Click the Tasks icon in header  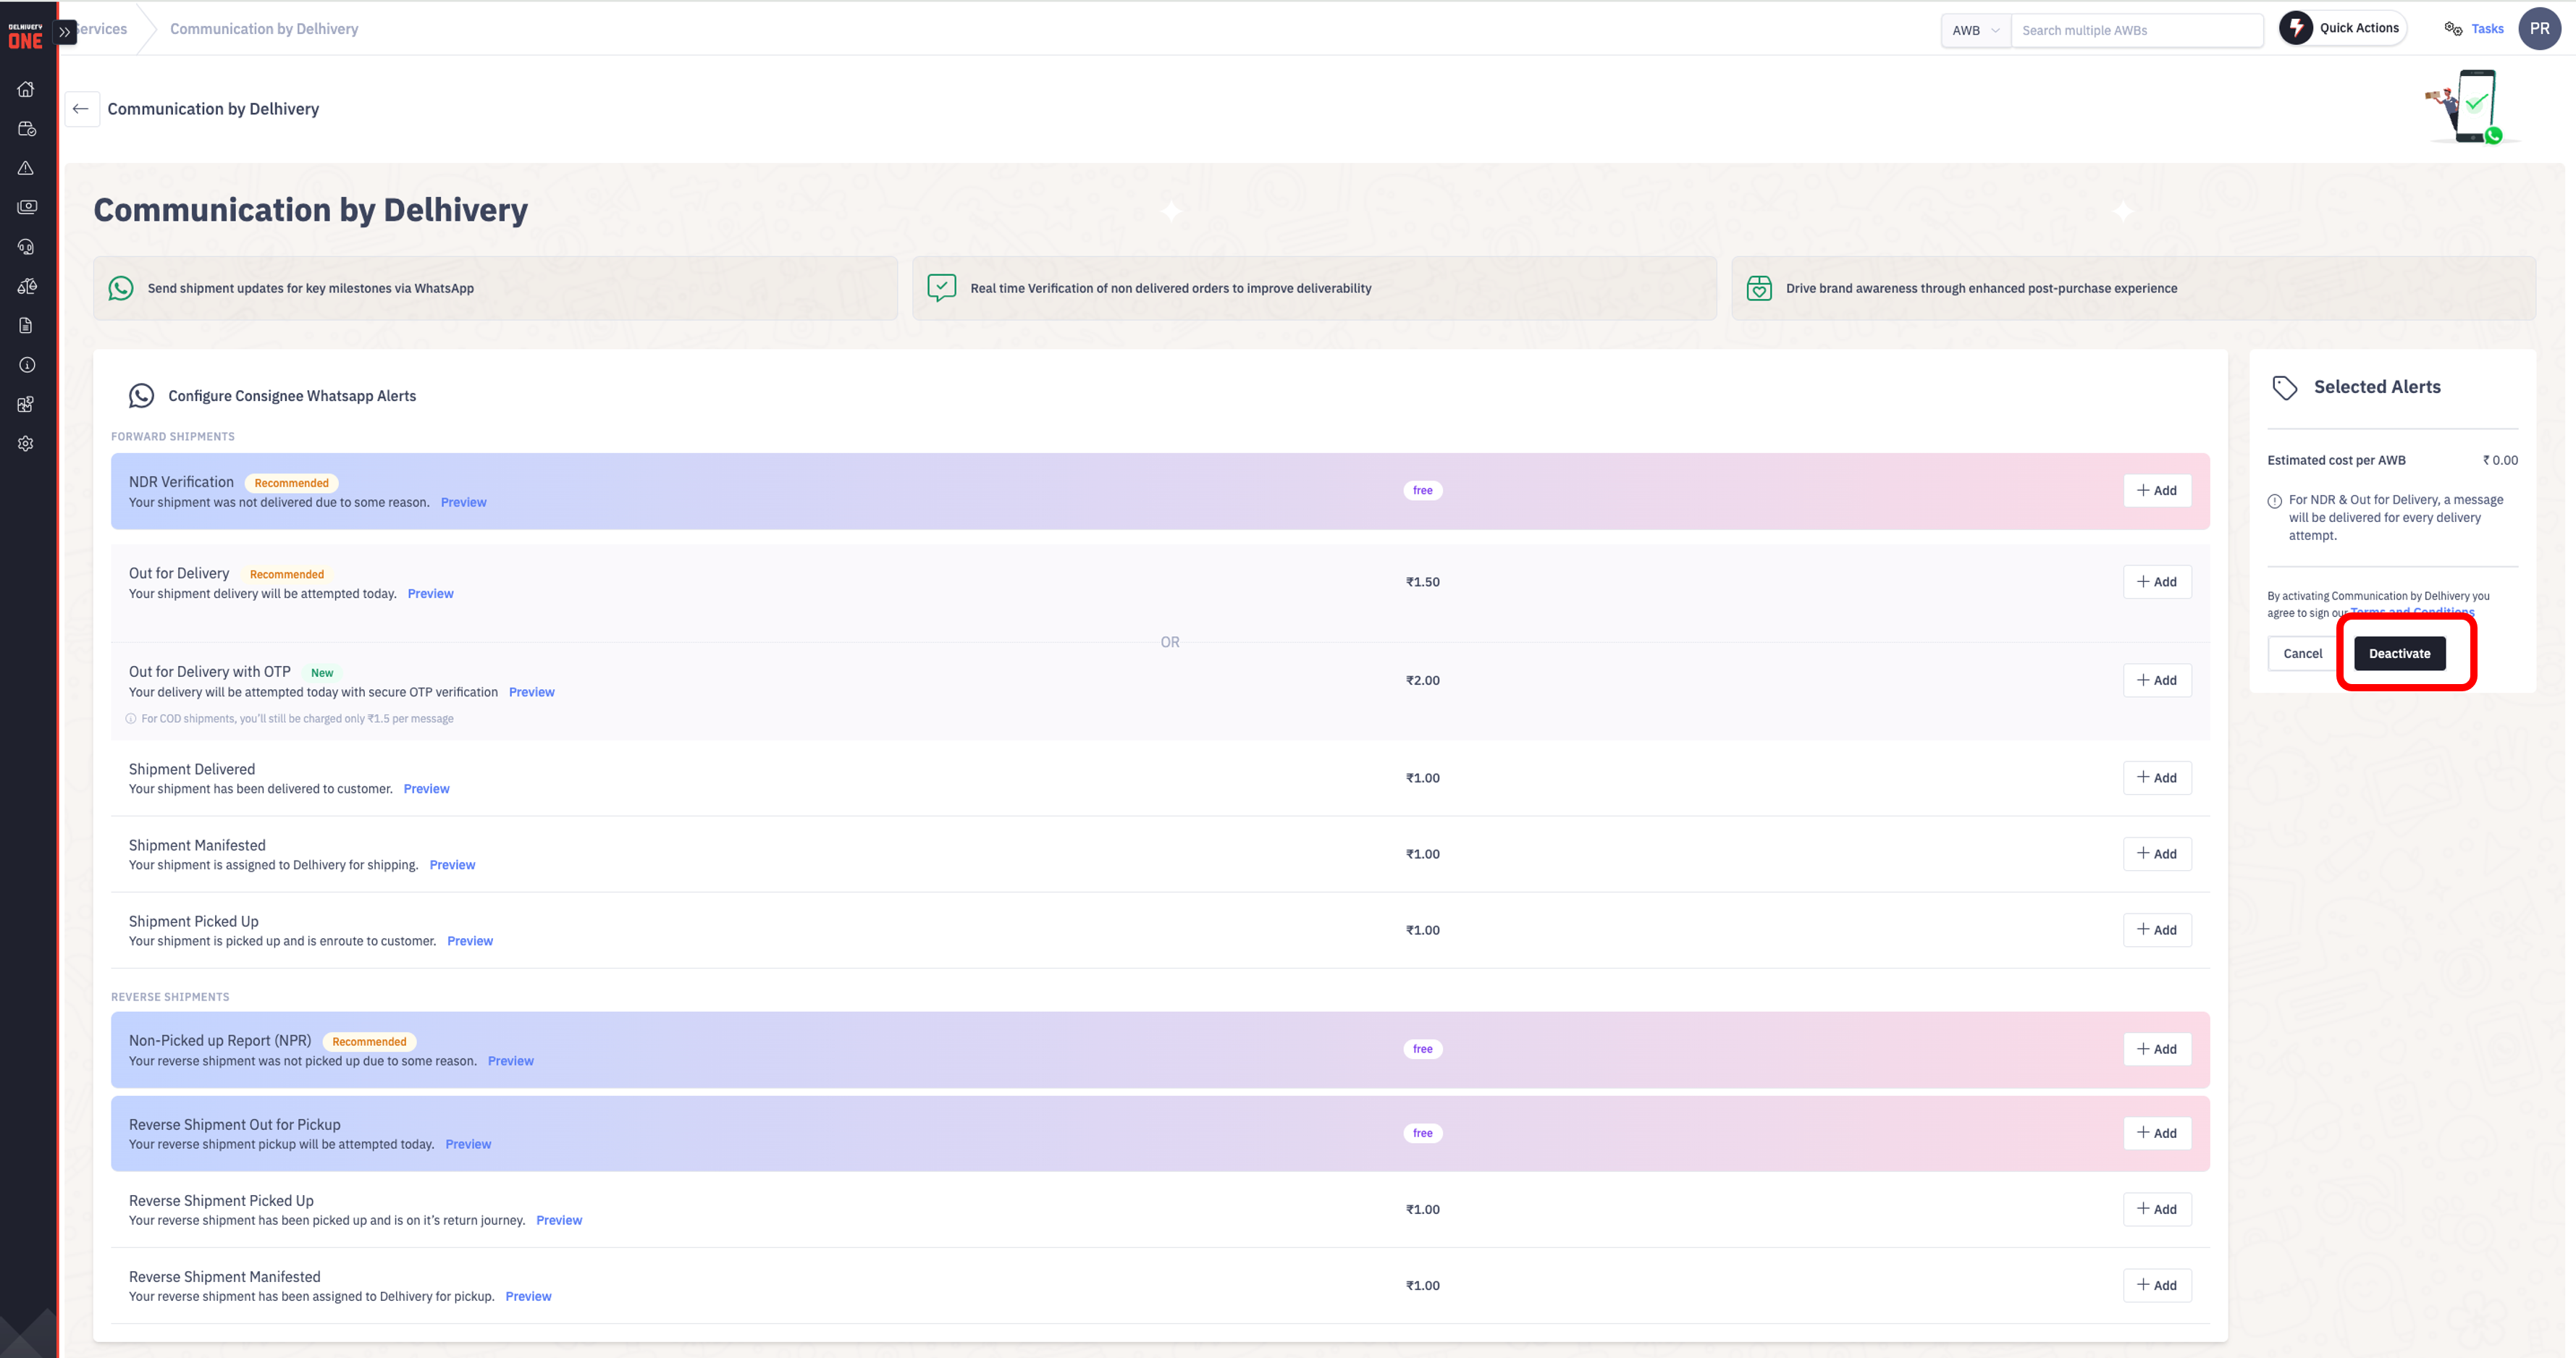[2453, 29]
